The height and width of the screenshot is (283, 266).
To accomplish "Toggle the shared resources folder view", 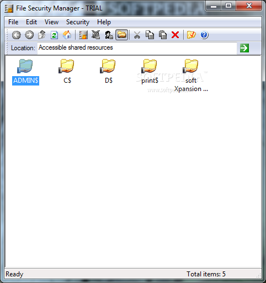I will [x=121, y=35].
